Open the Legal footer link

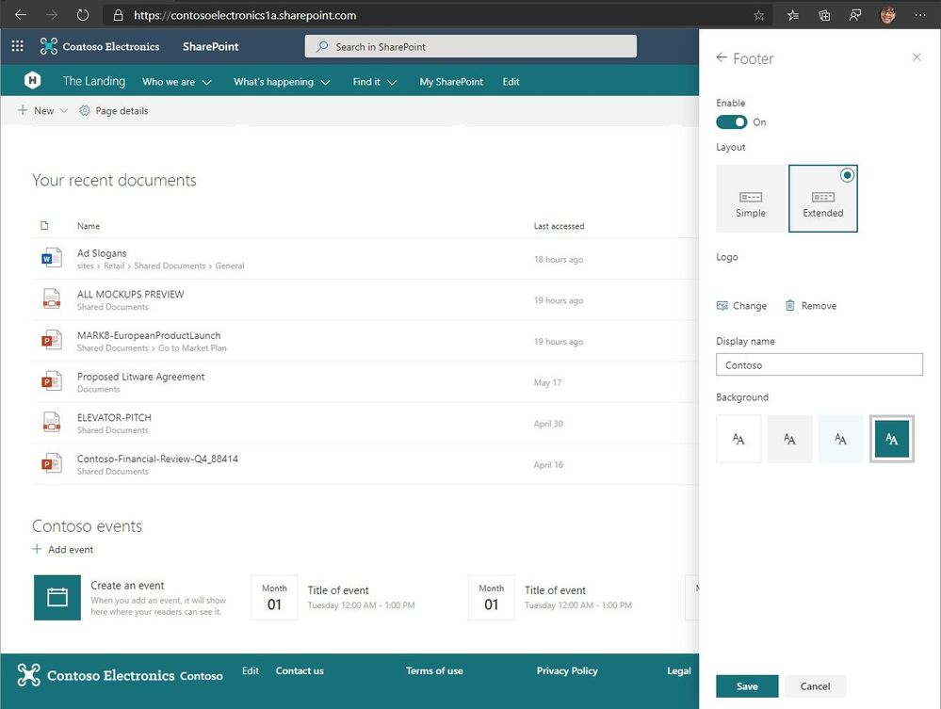679,670
